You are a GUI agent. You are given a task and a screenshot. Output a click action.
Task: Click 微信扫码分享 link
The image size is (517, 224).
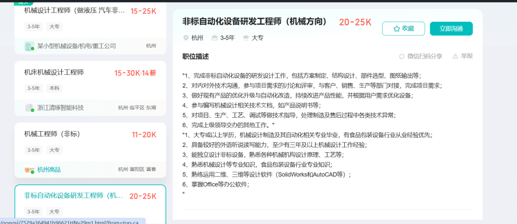tap(425, 56)
